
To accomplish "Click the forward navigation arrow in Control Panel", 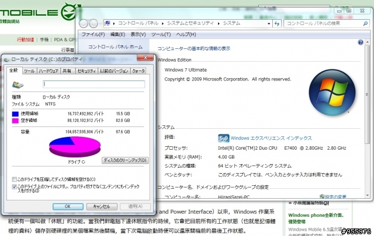I will pyautogui.click(x=93, y=23).
